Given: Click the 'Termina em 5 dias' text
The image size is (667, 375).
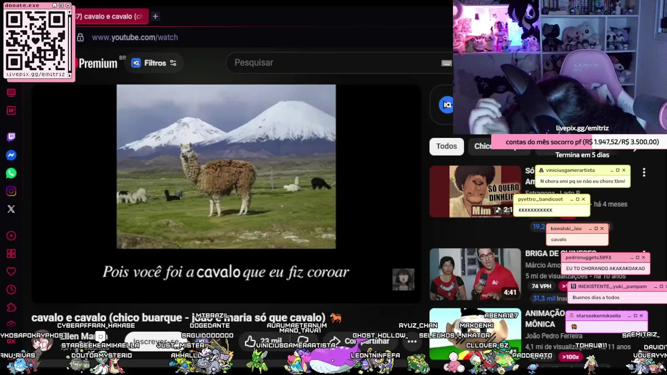Looking at the screenshot, I should 582,155.
